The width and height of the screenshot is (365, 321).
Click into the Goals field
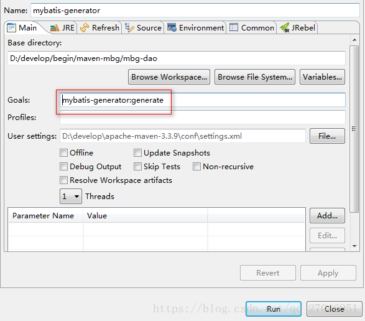tap(203, 100)
